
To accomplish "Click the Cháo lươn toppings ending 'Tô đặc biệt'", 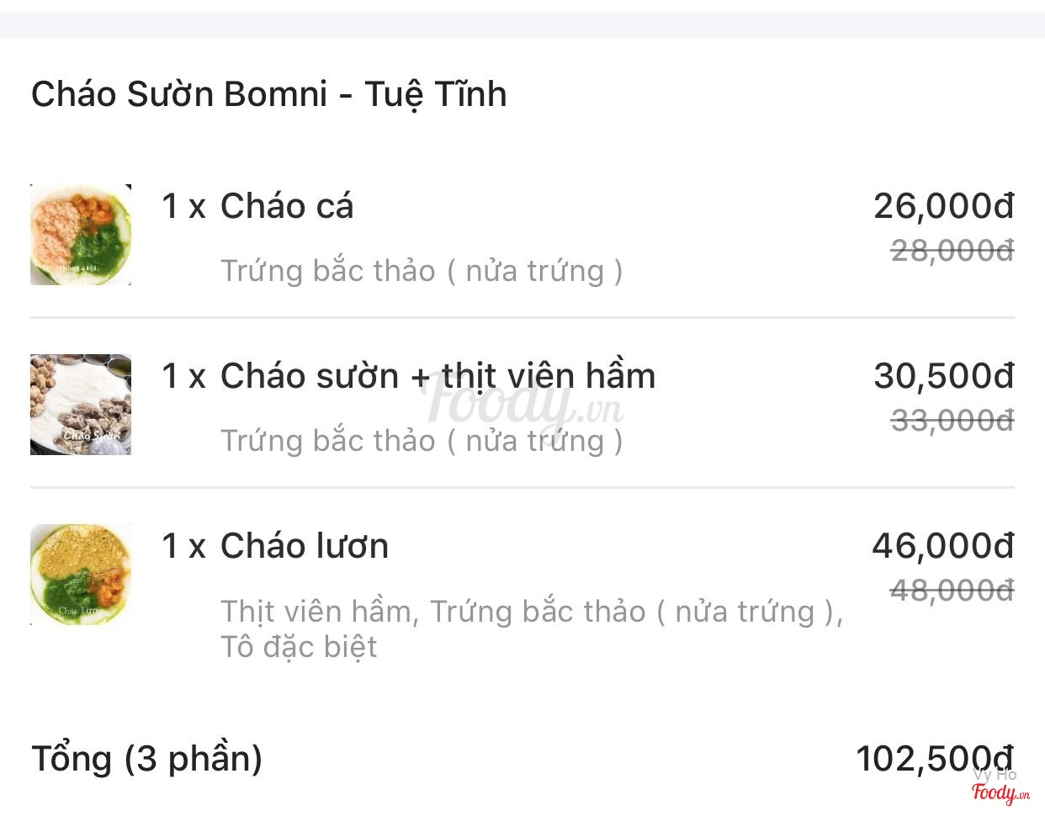I will point(531,628).
